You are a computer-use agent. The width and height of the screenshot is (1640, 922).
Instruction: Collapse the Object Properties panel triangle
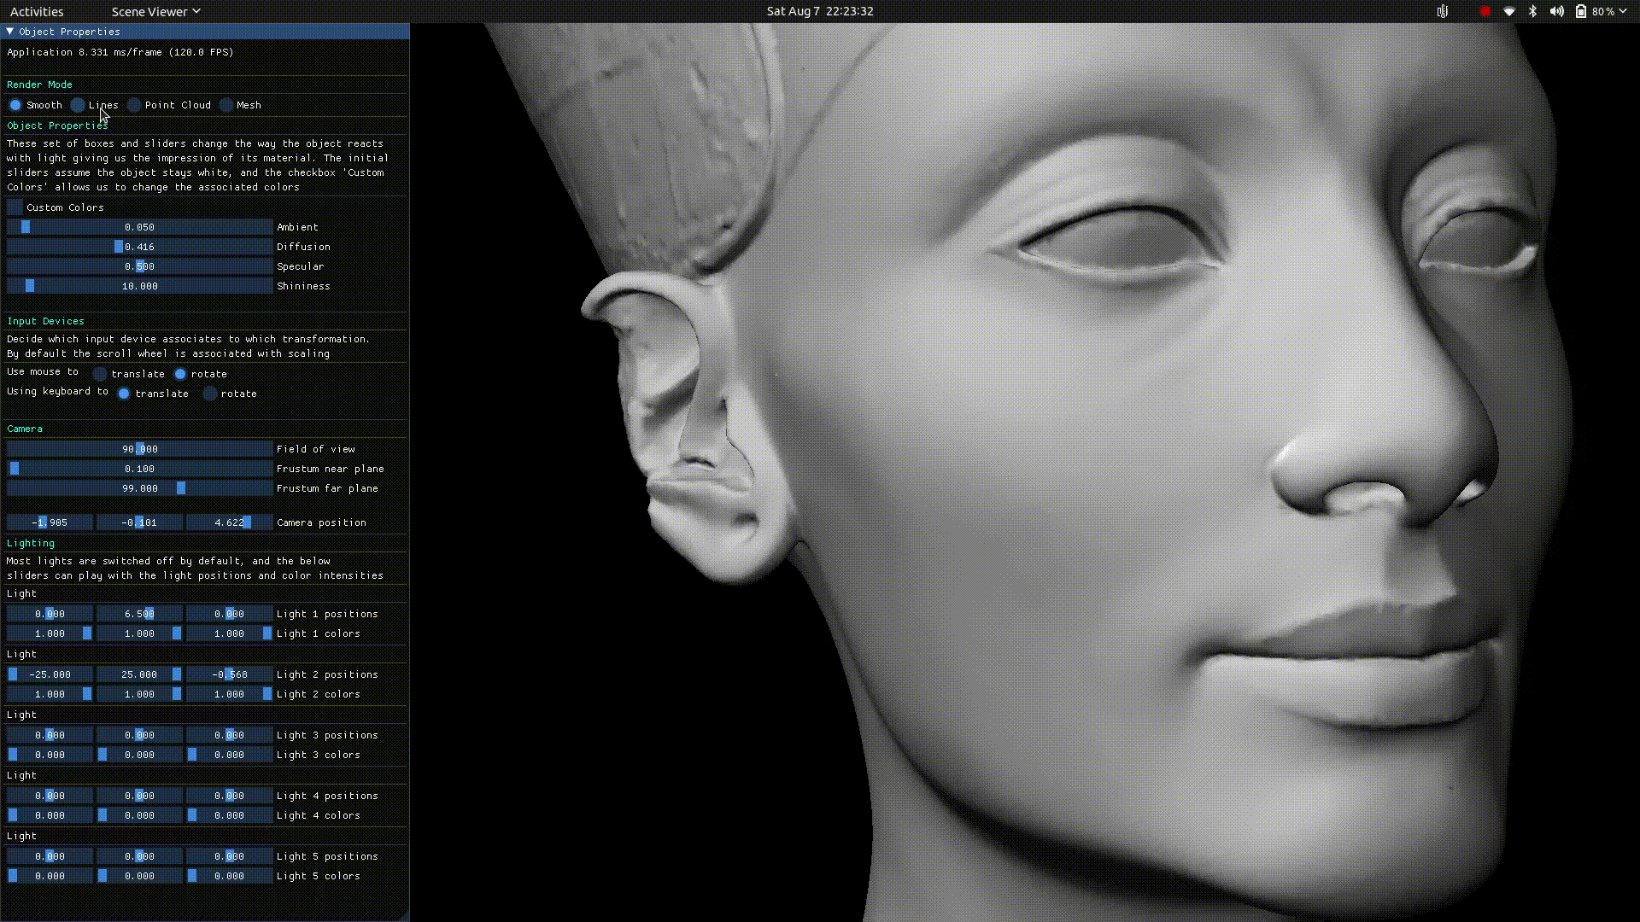click(x=10, y=32)
